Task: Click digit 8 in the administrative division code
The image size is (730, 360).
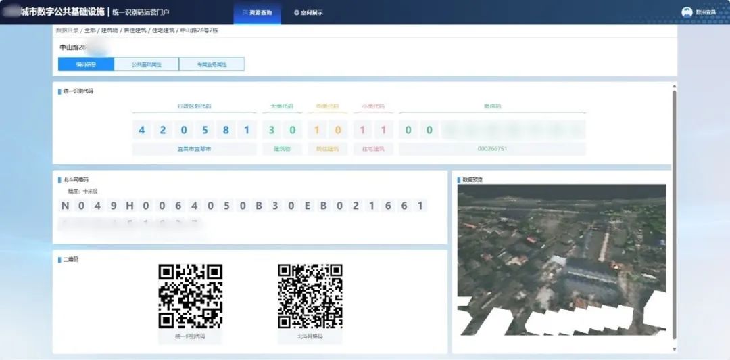Action: (x=226, y=130)
